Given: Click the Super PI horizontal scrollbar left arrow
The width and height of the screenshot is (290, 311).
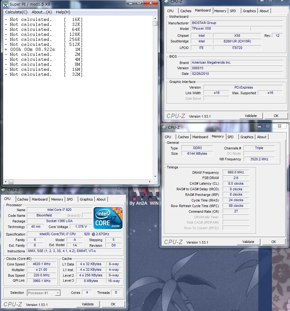Looking at the screenshot, I should coord(6,182).
